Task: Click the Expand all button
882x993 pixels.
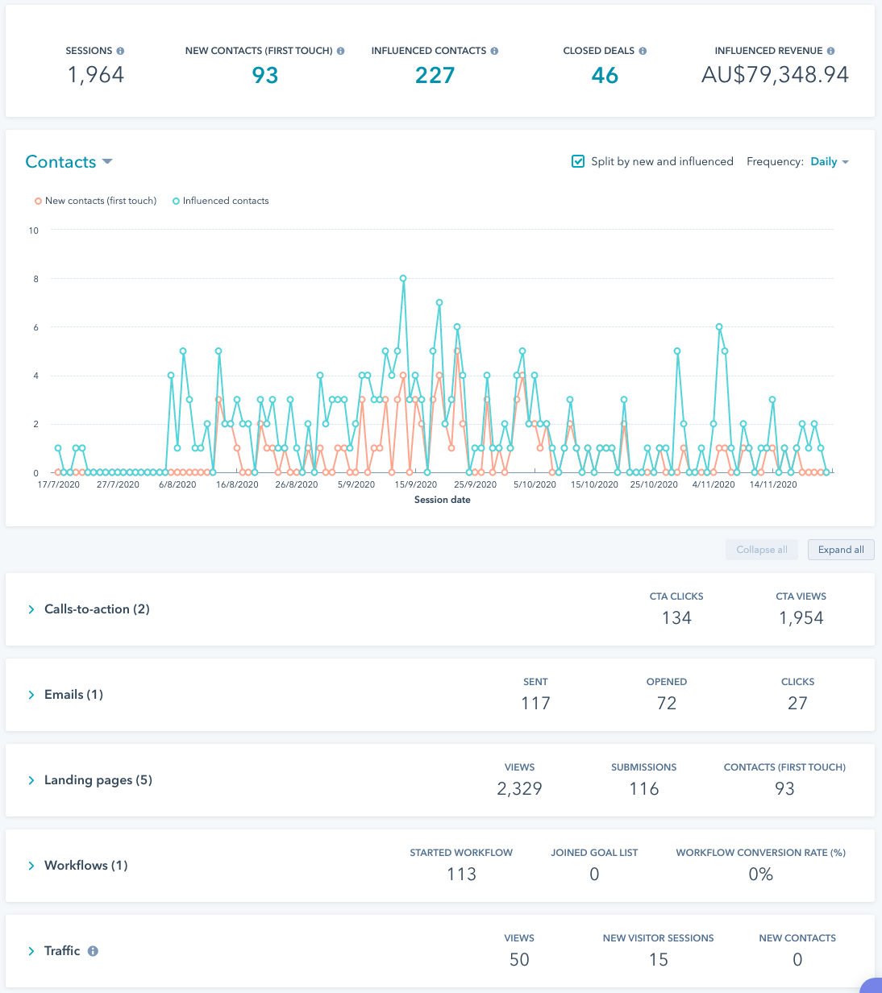Action: (841, 550)
